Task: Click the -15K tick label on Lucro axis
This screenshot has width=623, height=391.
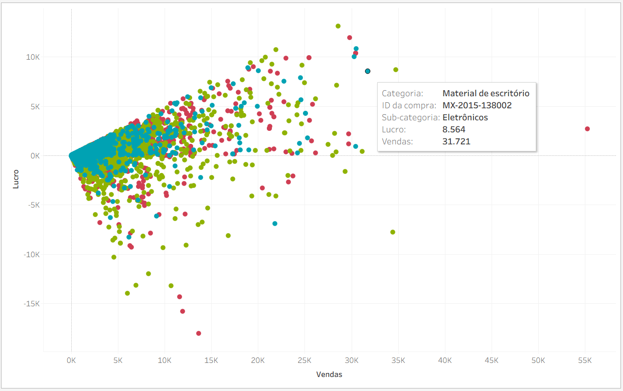Action: point(32,304)
